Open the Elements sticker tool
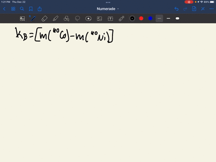Screen dimensions: 216x162 click(88, 18)
